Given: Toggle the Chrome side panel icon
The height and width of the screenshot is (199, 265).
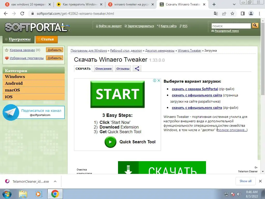Looking at the screenshot, I should 243,13.
